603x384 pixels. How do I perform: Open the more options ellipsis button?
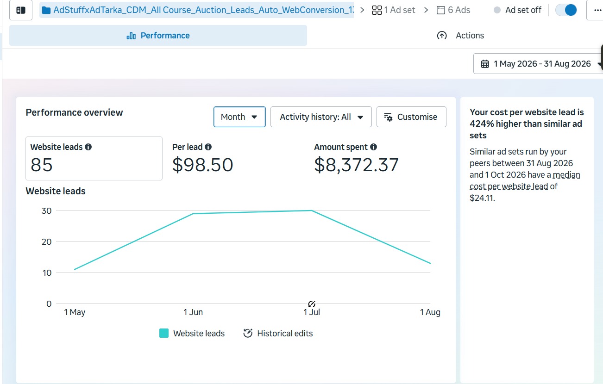597,10
